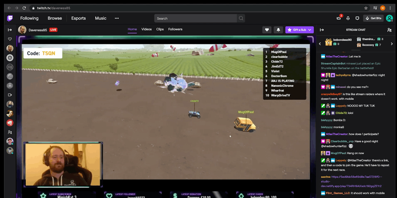The height and width of the screenshot is (198, 397).
Task: Click the twitch.tv/daveness85 address bar
Action: [x=199, y=8]
